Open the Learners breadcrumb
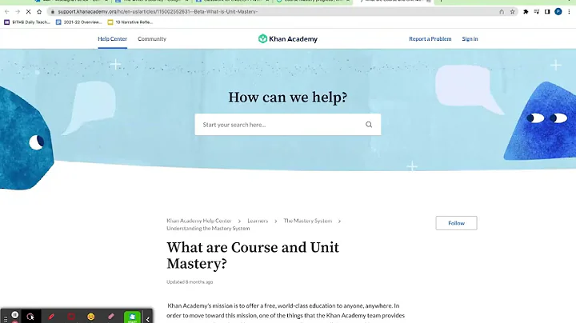The image size is (576, 323). pyautogui.click(x=258, y=221)
